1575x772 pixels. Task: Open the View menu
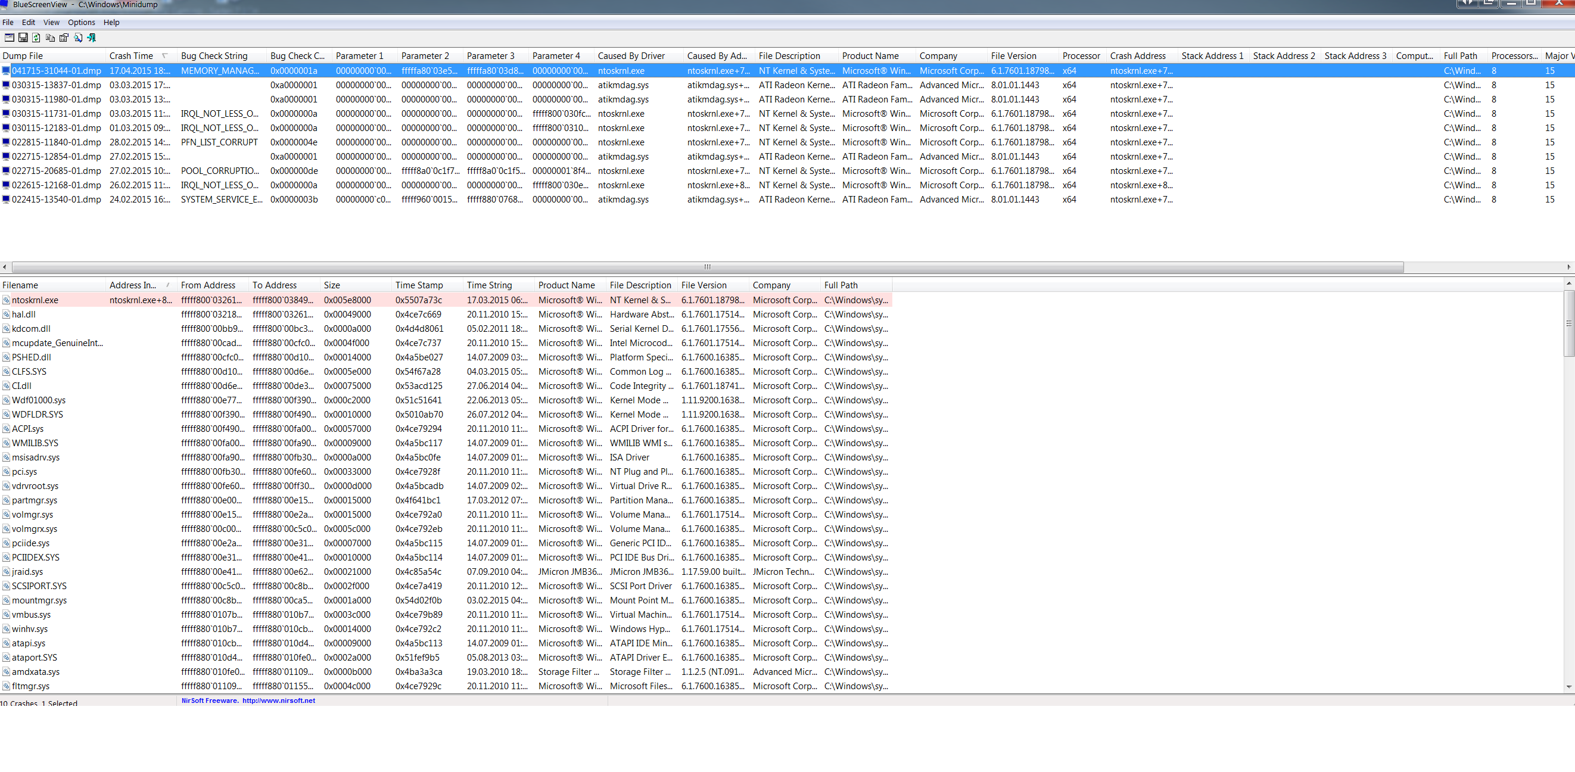[51, 23]
